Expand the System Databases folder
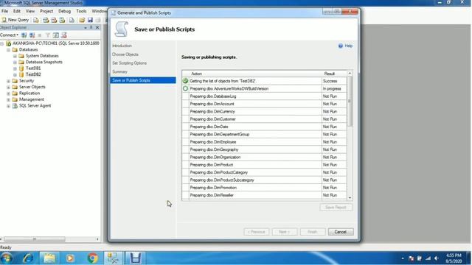Screen dimensions: 472x265 point(15,56)
